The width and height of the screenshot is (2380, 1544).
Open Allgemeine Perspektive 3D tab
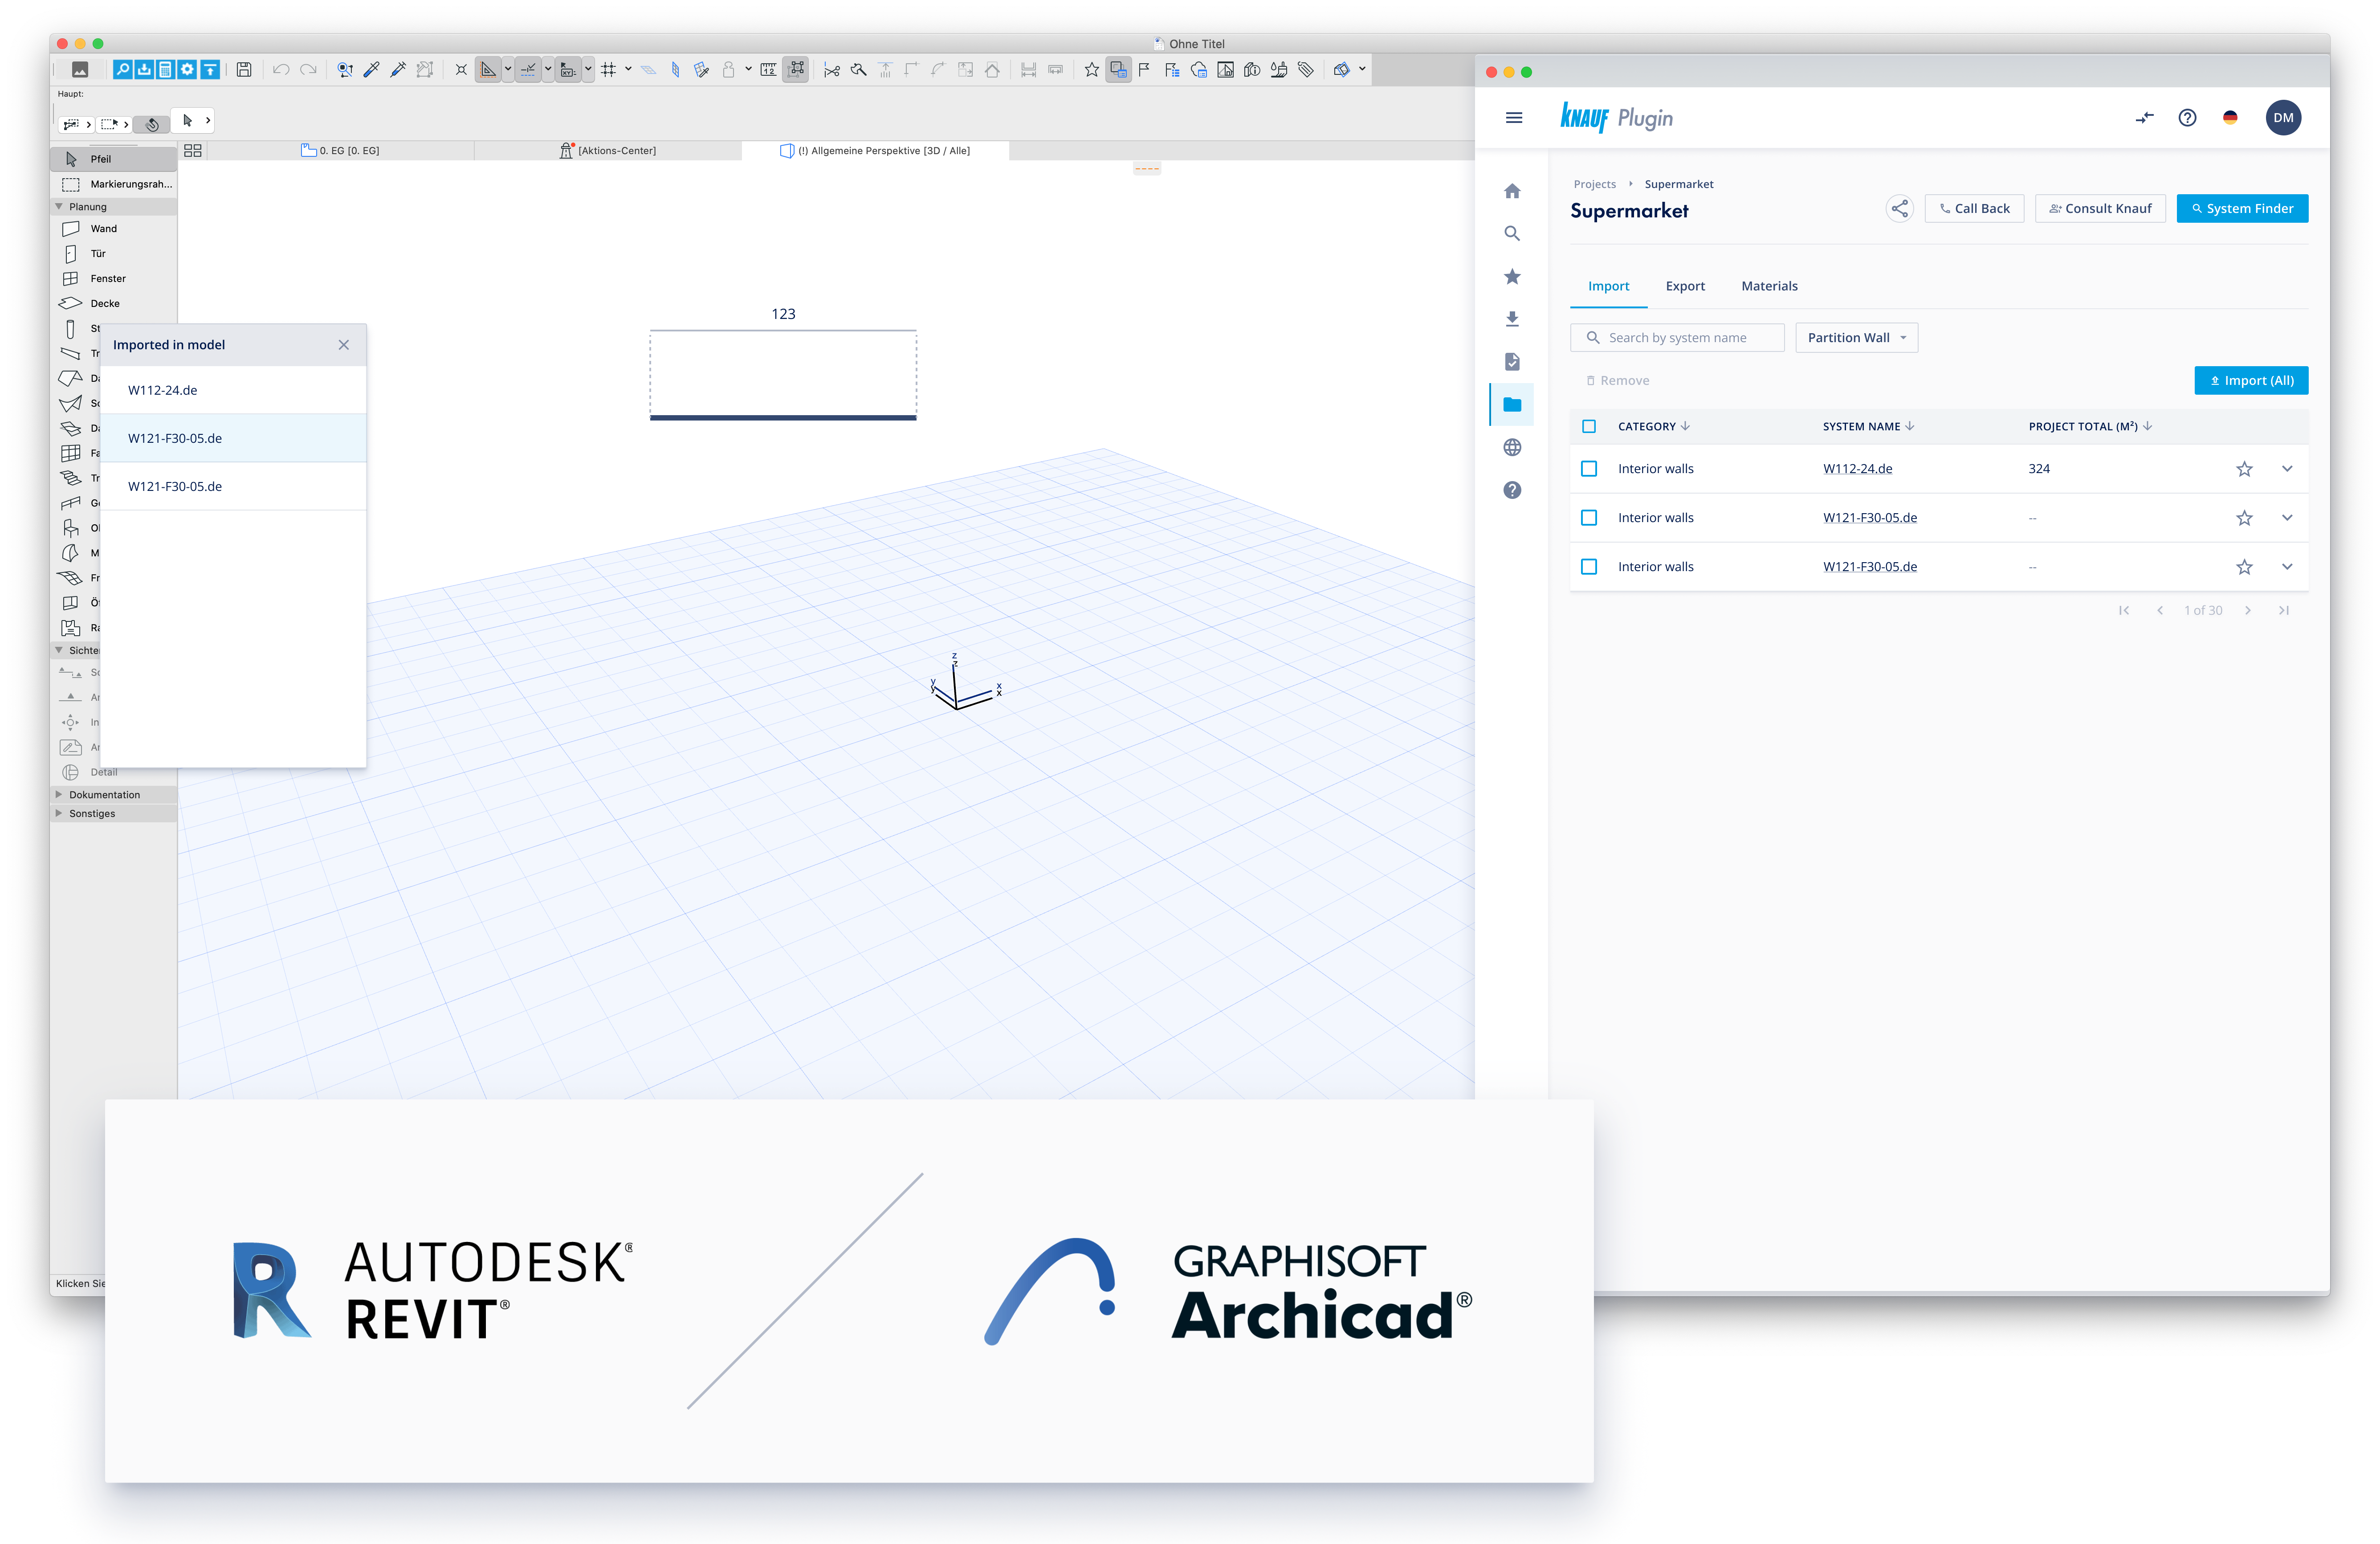tap(875, 151)
